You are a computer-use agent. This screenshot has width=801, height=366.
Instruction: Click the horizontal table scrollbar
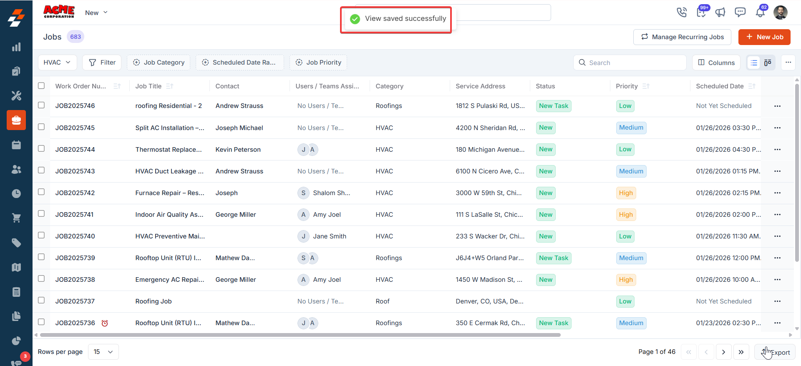pyautogui.click(x=300, y=335)
